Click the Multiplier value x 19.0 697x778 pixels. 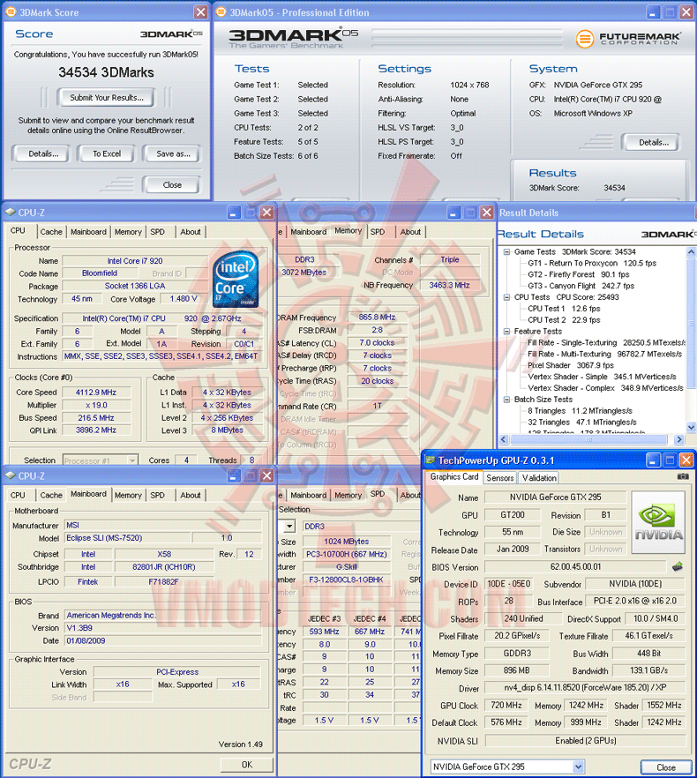[x=96, y=406]
